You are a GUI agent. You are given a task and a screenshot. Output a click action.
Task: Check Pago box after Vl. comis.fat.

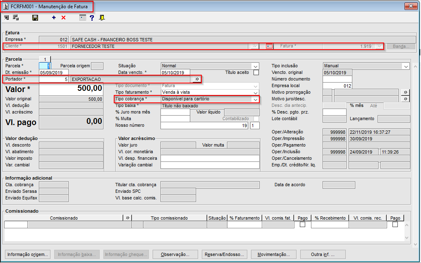303,225
